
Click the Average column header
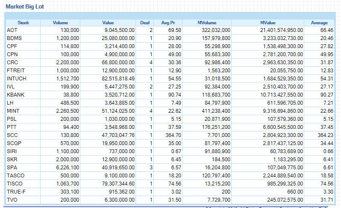point(319,23)
